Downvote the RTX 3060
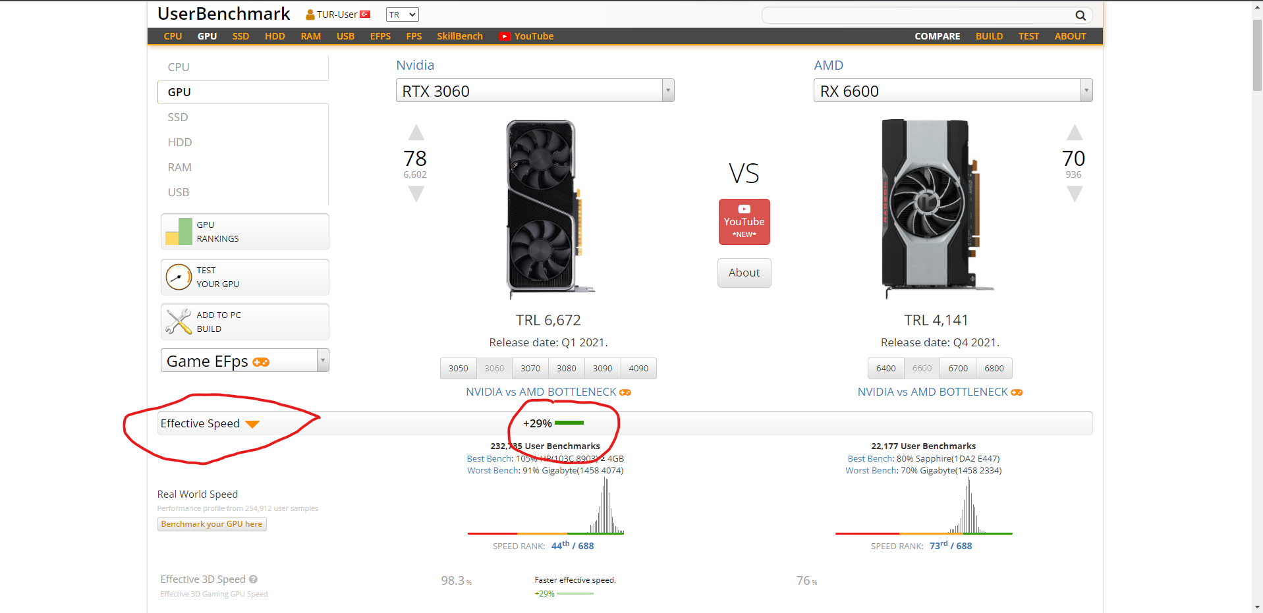1263x613 pixels. coord(416,194)
